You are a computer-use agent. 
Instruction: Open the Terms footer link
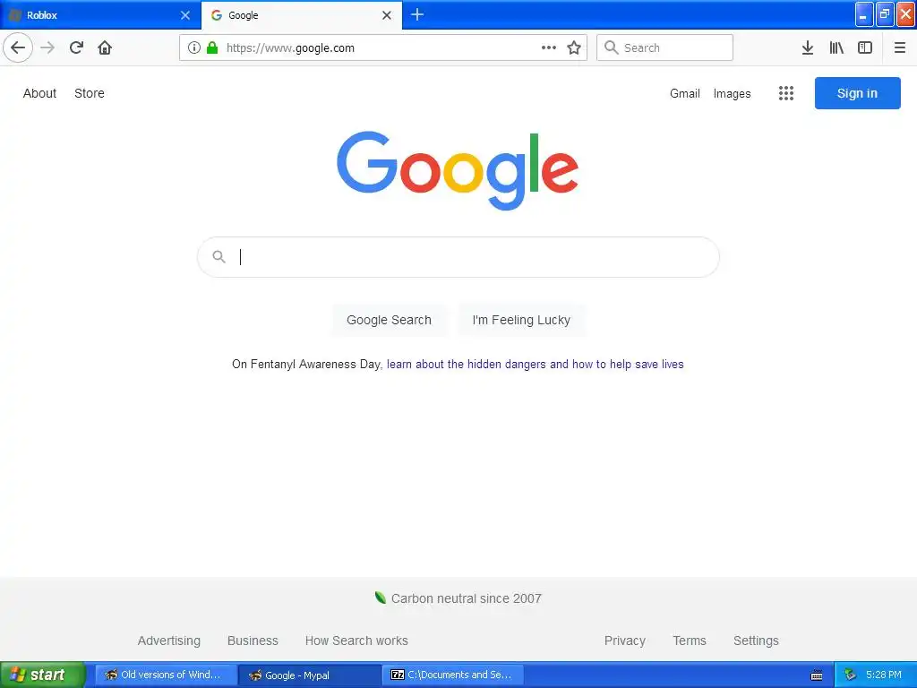(690, 641)
